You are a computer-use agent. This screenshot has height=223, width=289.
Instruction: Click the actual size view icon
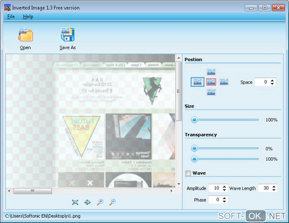point(88,202)
